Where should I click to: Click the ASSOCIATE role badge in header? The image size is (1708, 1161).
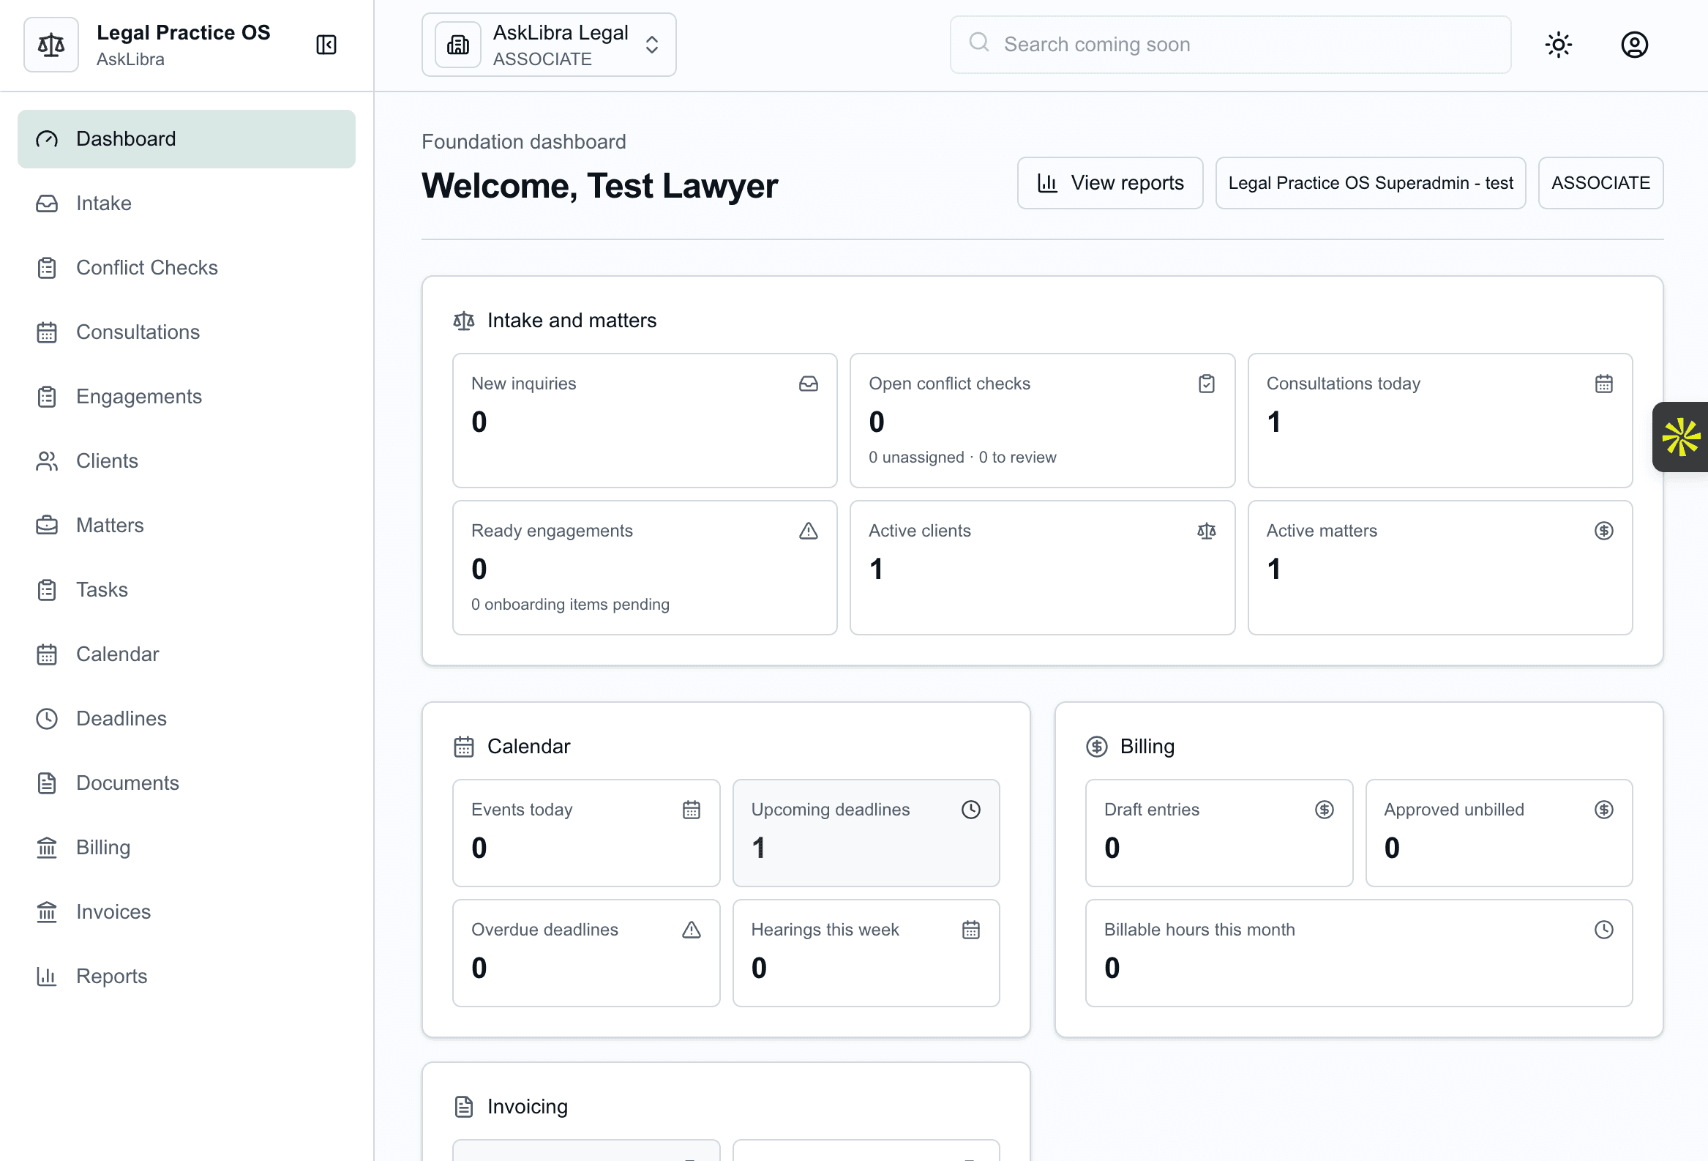(1600, 183)
